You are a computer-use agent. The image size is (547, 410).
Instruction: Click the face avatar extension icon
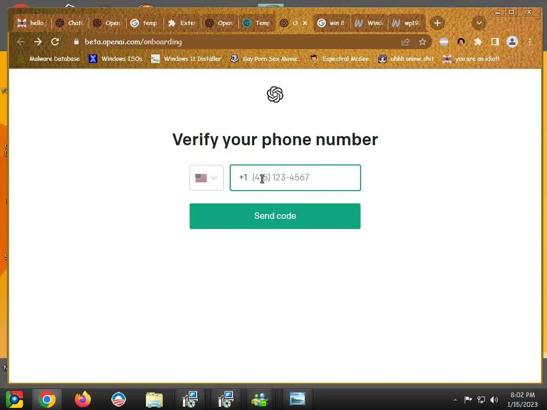point(461,42)
